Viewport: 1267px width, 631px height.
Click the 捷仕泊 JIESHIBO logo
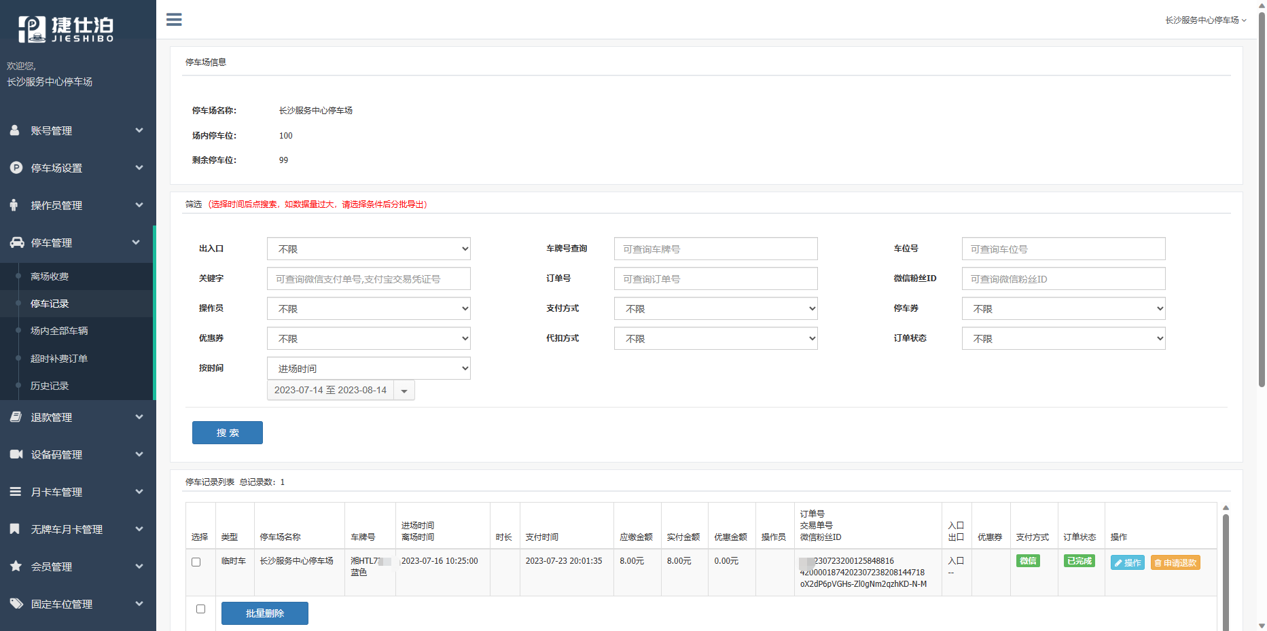point(66,29)
